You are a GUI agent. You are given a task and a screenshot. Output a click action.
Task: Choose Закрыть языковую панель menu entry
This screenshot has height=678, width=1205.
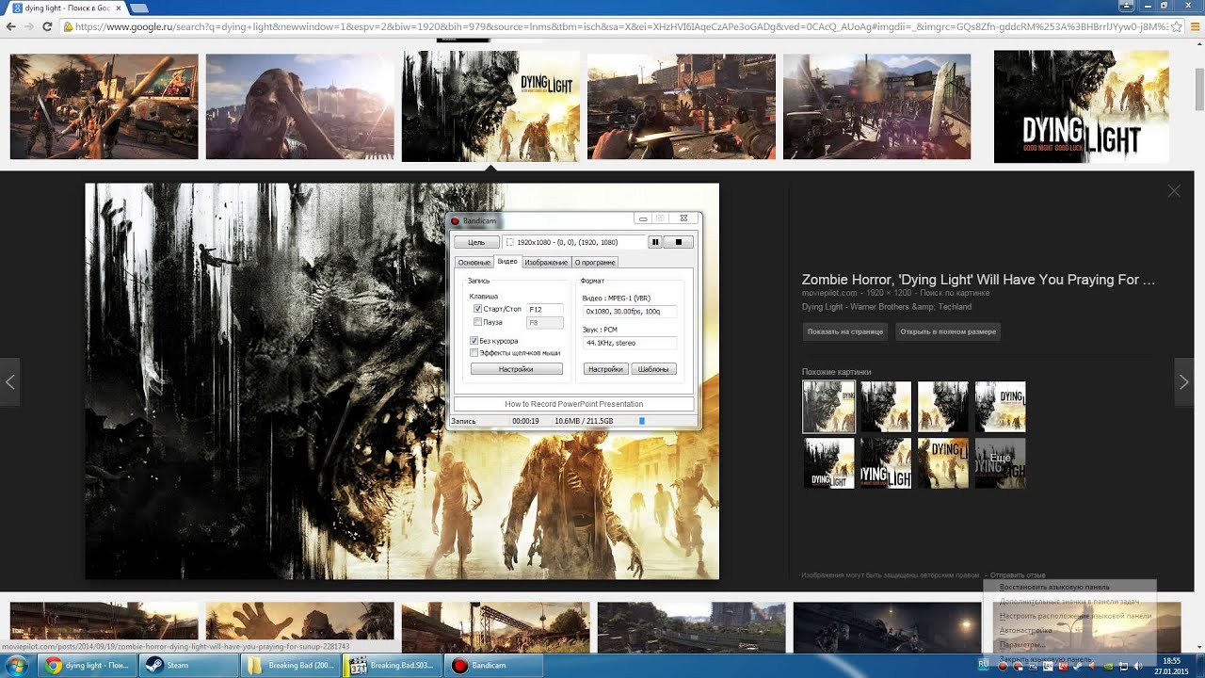point(1045,658)
